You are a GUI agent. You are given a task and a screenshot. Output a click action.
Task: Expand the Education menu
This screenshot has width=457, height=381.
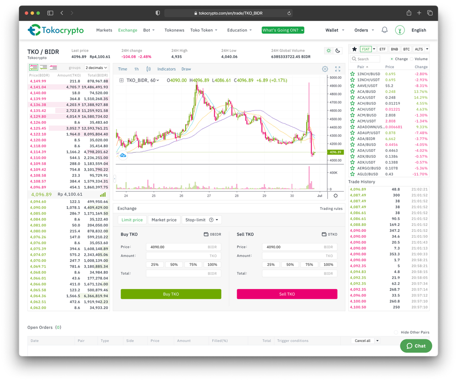pos(239,30)
